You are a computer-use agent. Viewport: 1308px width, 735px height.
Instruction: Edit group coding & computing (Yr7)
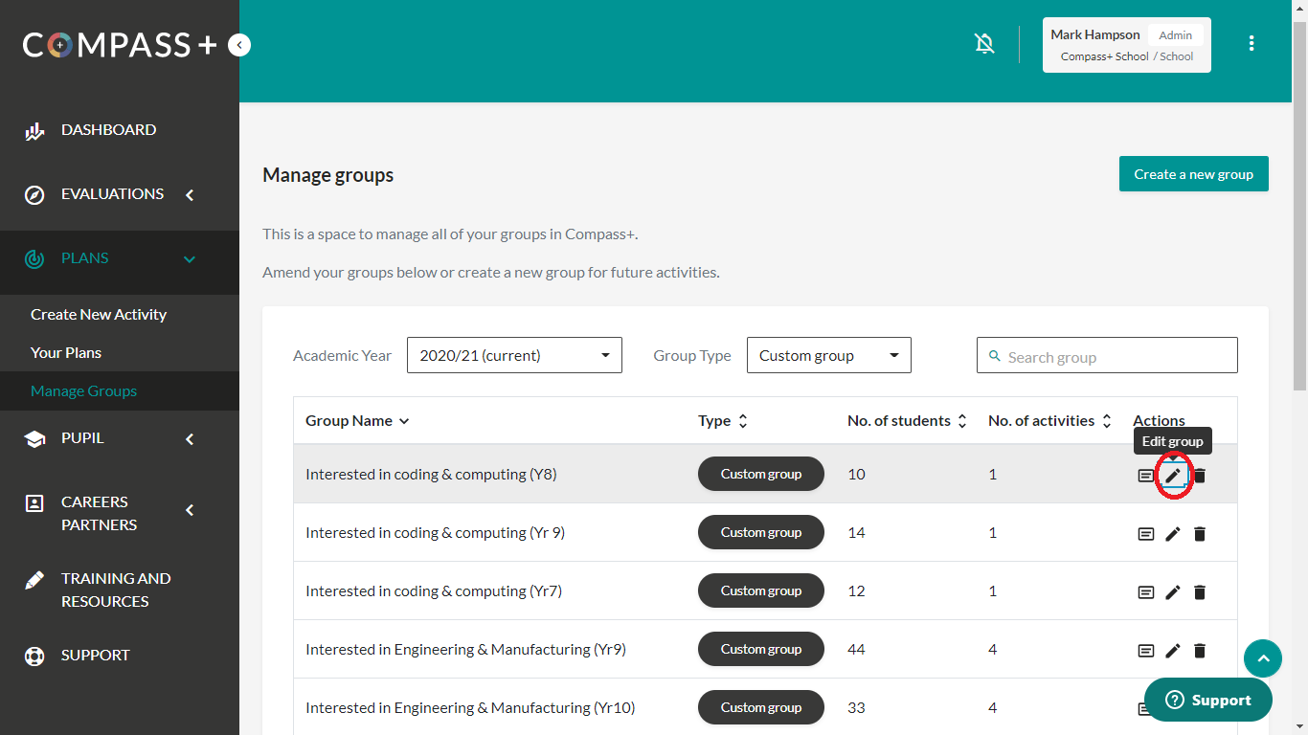(1173, 592)
